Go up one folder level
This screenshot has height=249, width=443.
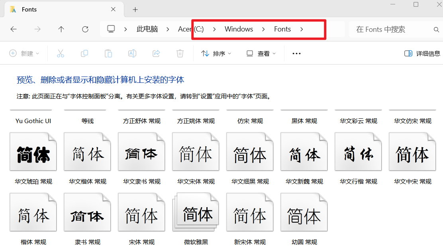click(x=61, y=29)
